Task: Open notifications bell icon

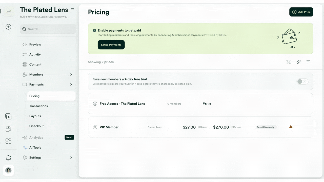Action: 8,158
